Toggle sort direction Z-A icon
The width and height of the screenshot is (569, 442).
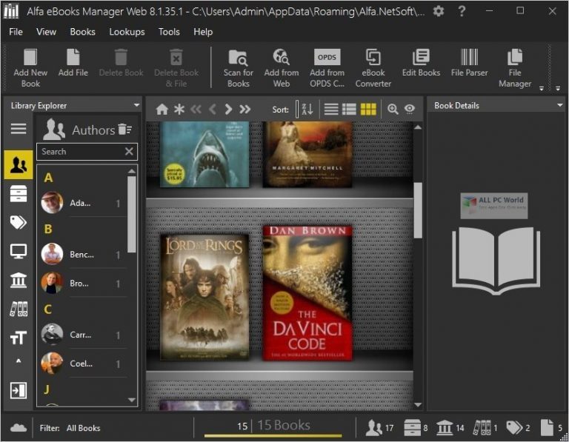coord(307,109)
